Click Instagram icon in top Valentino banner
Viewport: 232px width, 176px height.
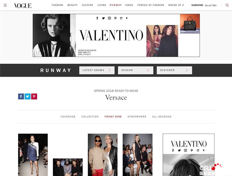(x=109, y=18)
